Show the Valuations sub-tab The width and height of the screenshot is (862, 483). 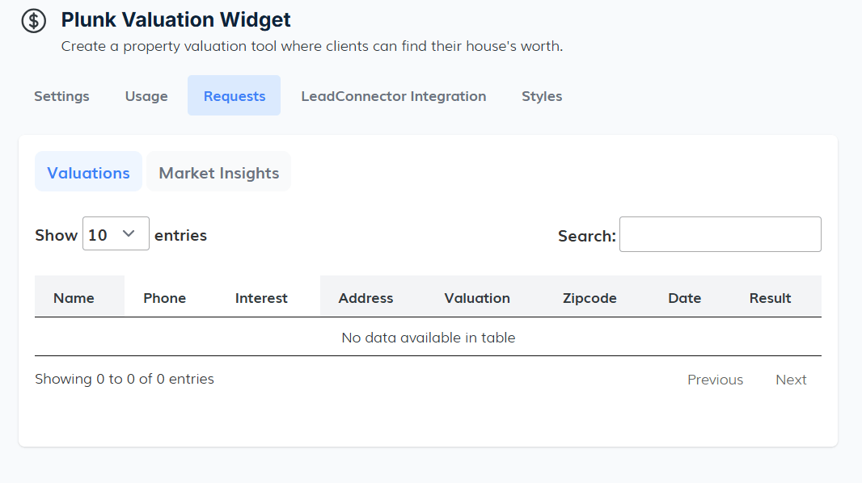pyautogui.click(x=88, y=172)
